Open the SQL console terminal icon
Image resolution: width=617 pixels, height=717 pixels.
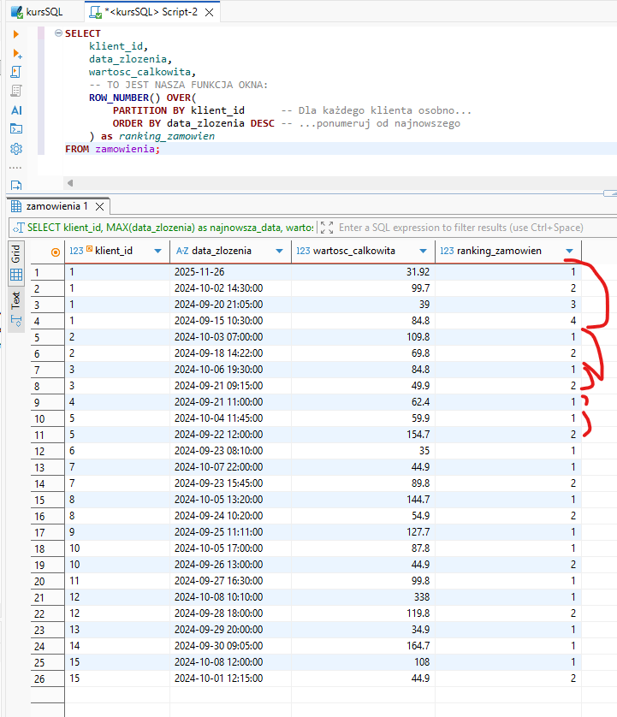coord(16,129)
